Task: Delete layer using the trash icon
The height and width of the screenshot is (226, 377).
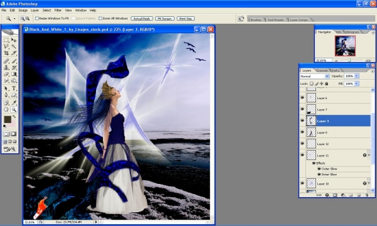Action: click(367, 195)
